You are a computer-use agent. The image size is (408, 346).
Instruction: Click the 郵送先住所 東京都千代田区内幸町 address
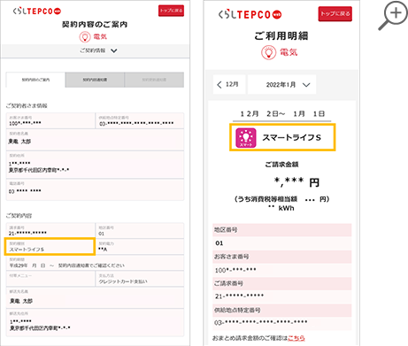click(40, 328)
